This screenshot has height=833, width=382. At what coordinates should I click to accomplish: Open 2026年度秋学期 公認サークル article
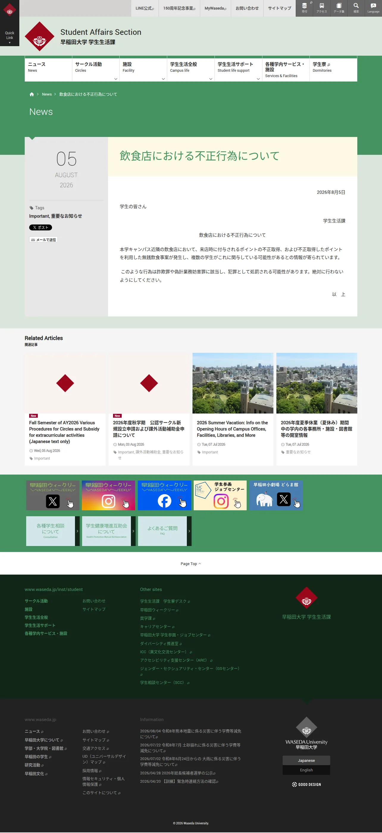(149, 429)
